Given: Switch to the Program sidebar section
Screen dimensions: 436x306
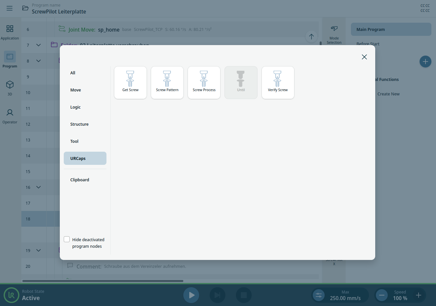Looking at the screenshot, I should (x=10, y=60).
